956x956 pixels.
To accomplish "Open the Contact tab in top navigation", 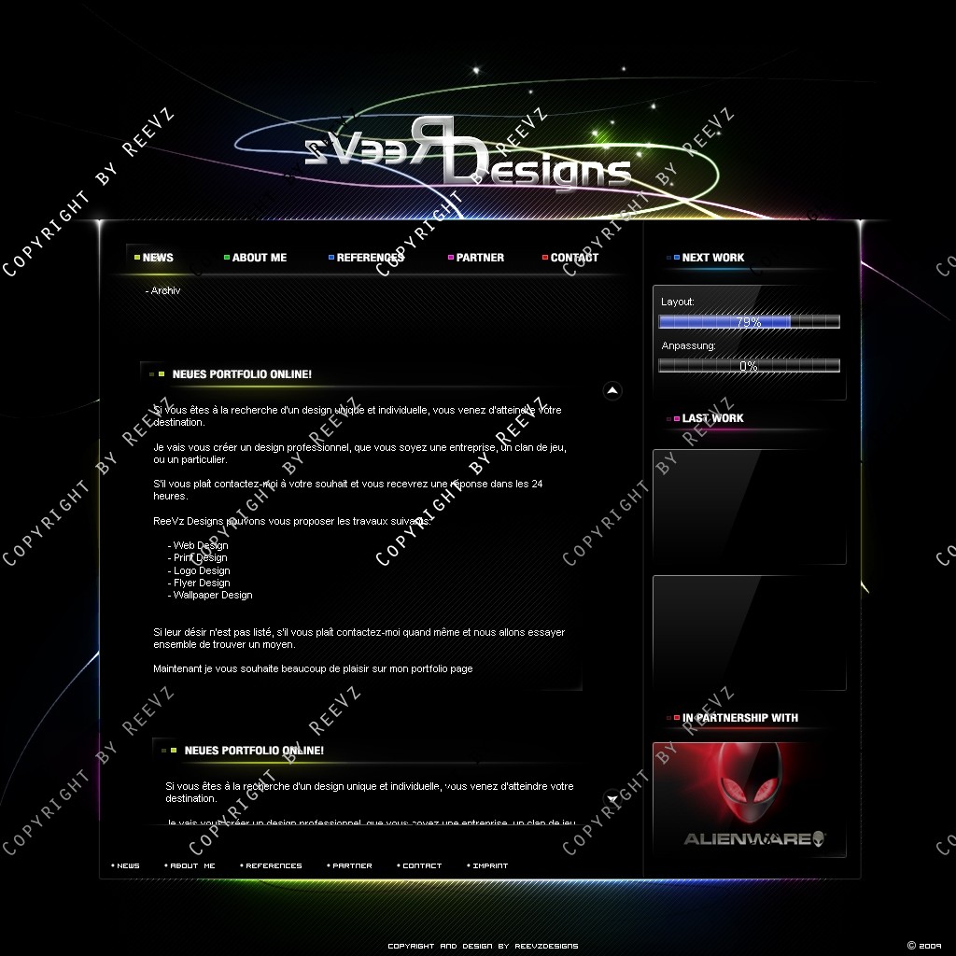I will tap(574, 258).
